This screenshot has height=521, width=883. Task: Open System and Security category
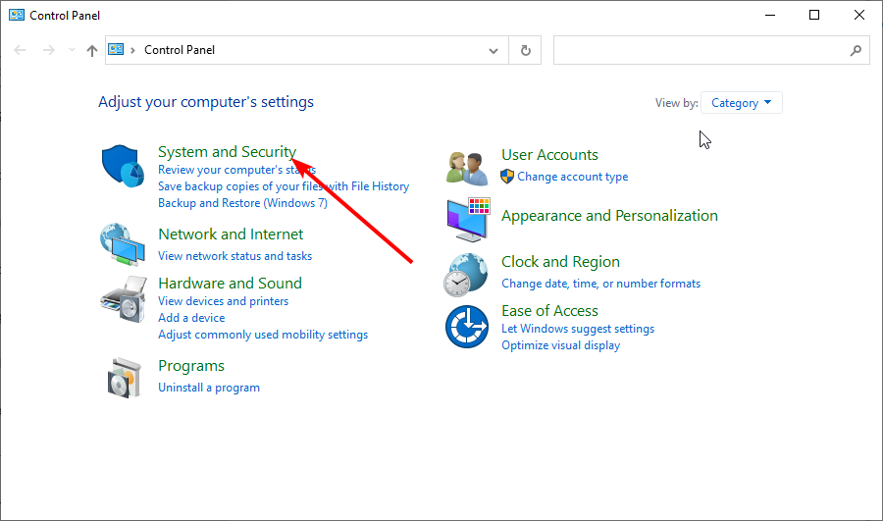coord(227,152)
